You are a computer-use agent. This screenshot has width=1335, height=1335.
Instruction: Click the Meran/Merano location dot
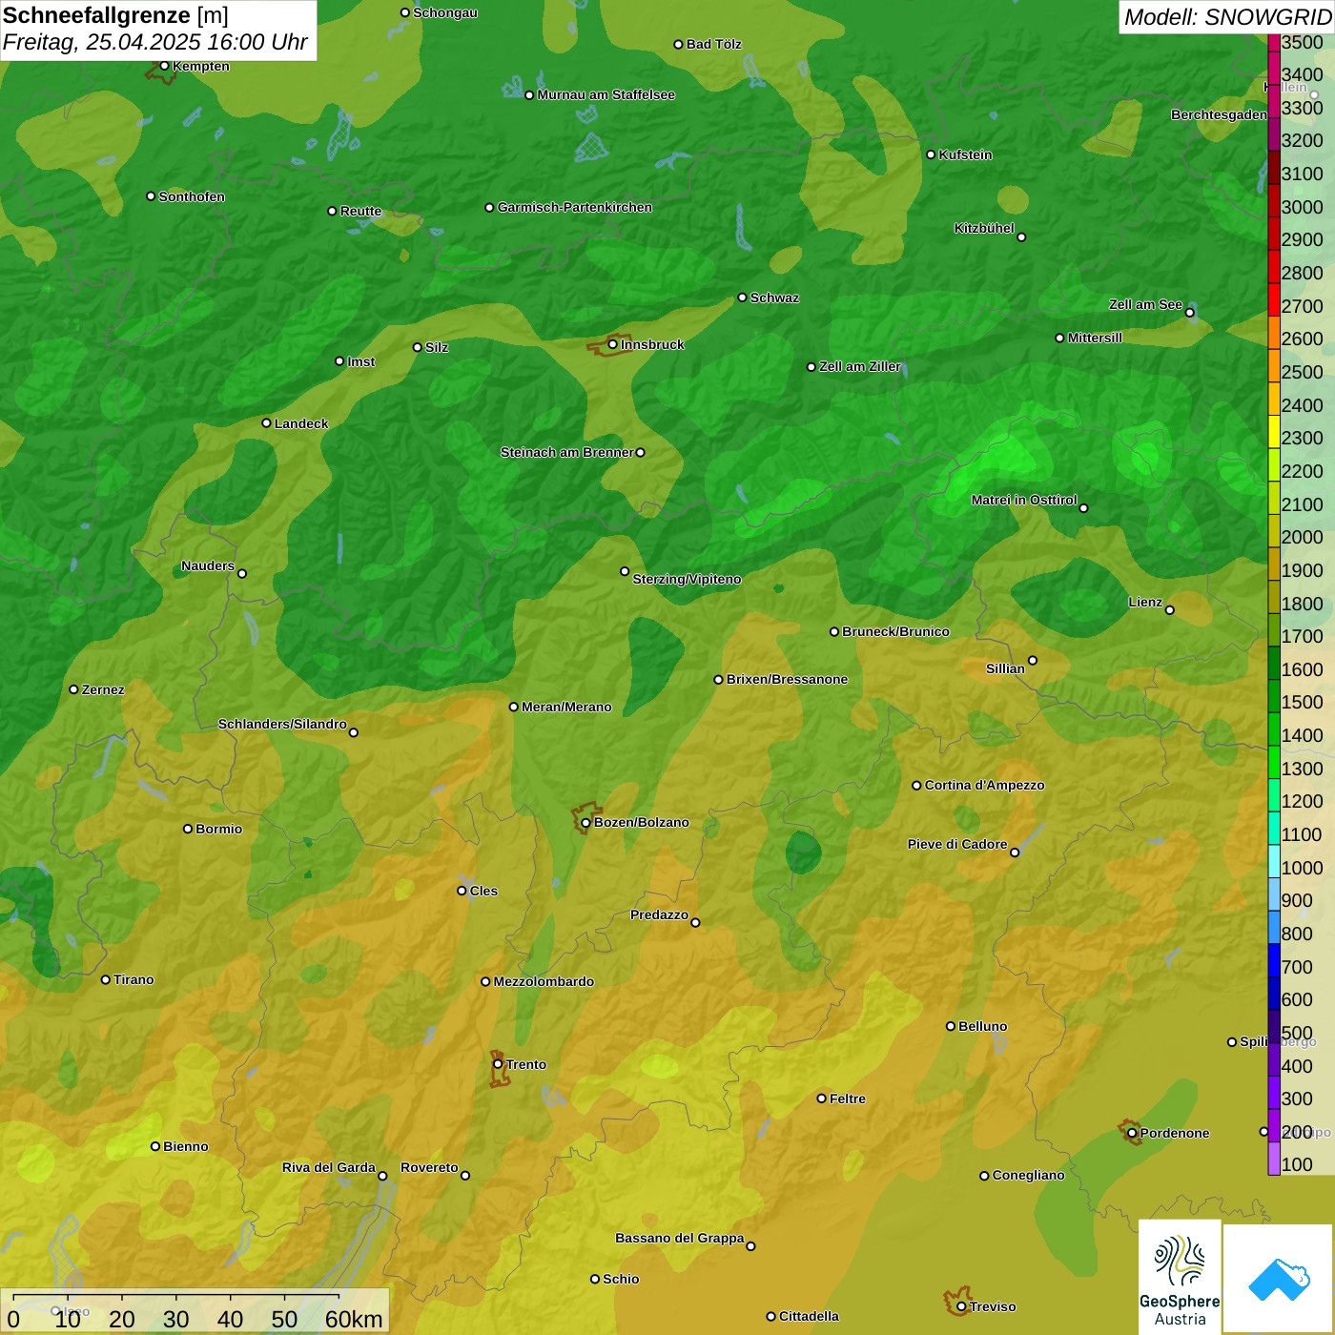(514, 707)
